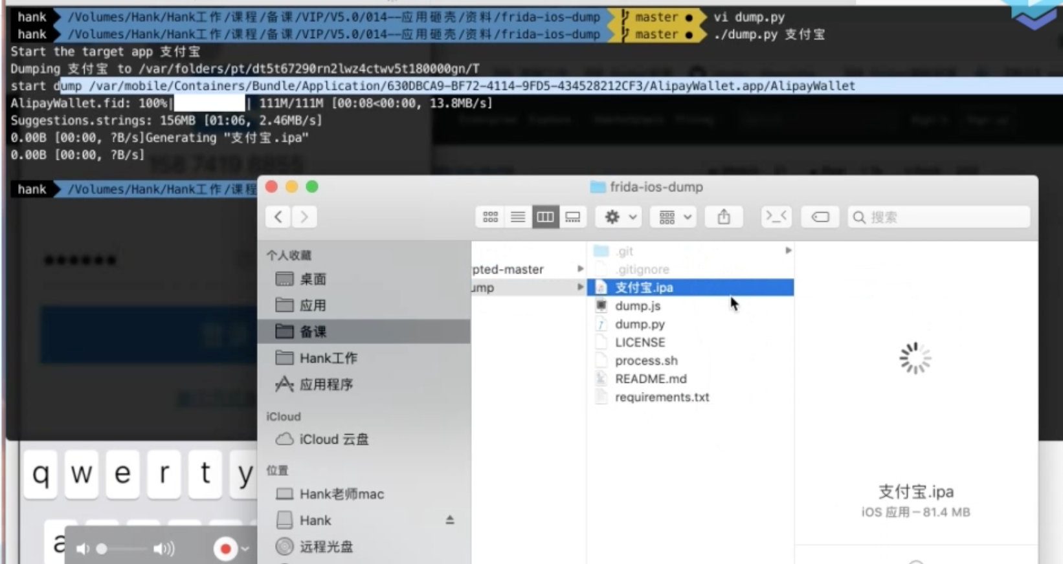The height and width of the screenshot is (564, 1063).
Task: Select the .git folder
Action: (690, 251)
